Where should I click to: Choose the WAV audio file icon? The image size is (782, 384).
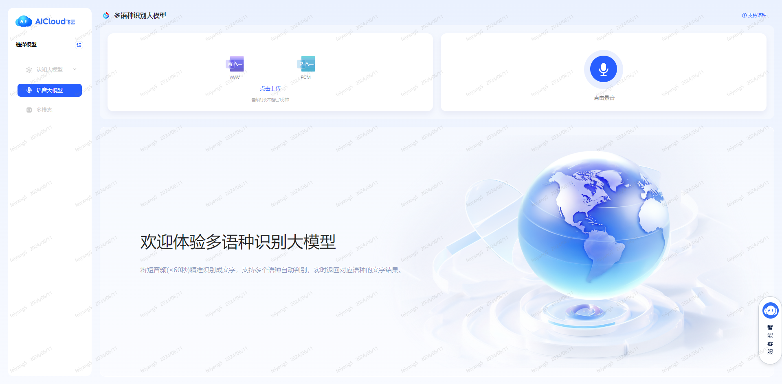tap(235, 64)
